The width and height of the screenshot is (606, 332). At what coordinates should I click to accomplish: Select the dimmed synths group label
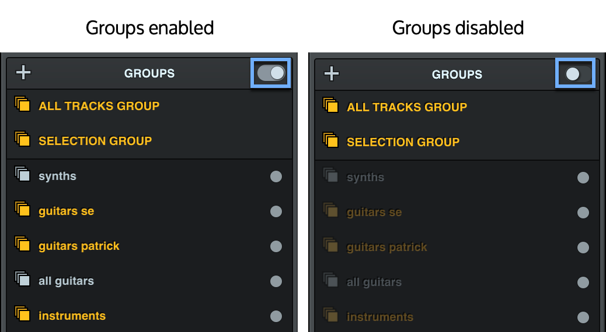(x=365, y=177)
